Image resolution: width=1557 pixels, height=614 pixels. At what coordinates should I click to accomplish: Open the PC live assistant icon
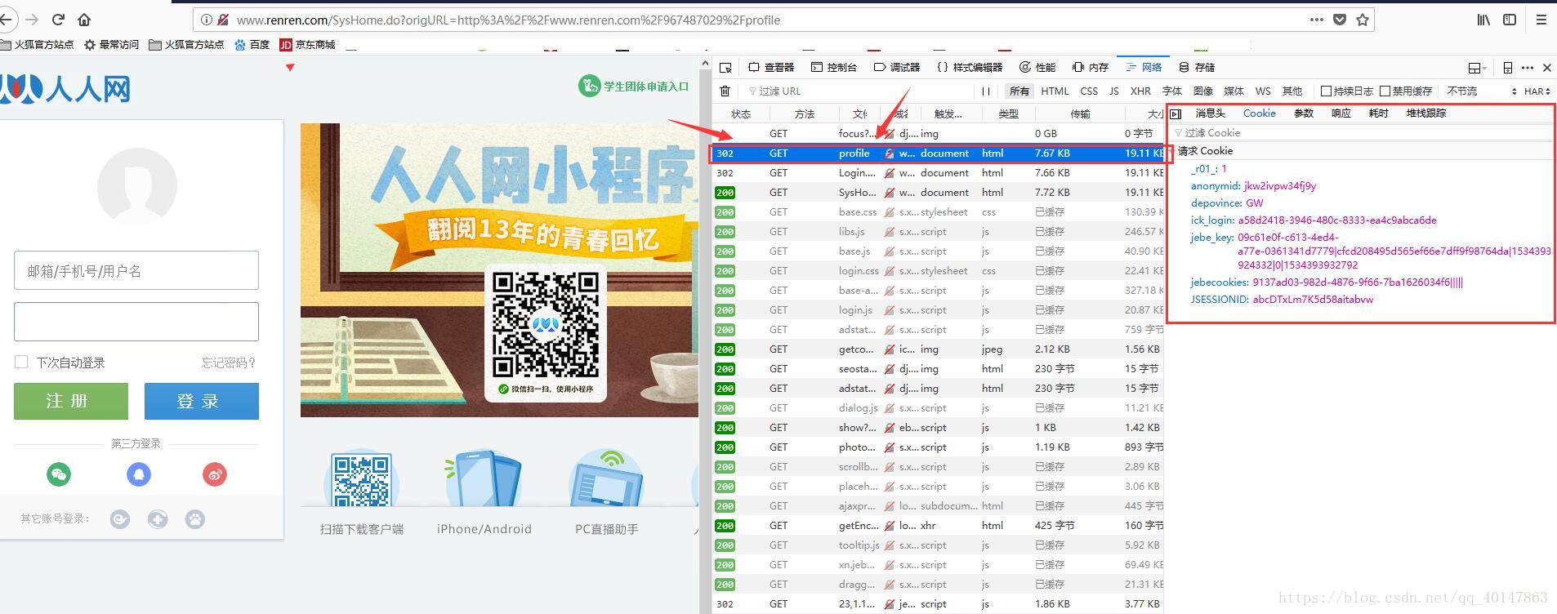607,478
